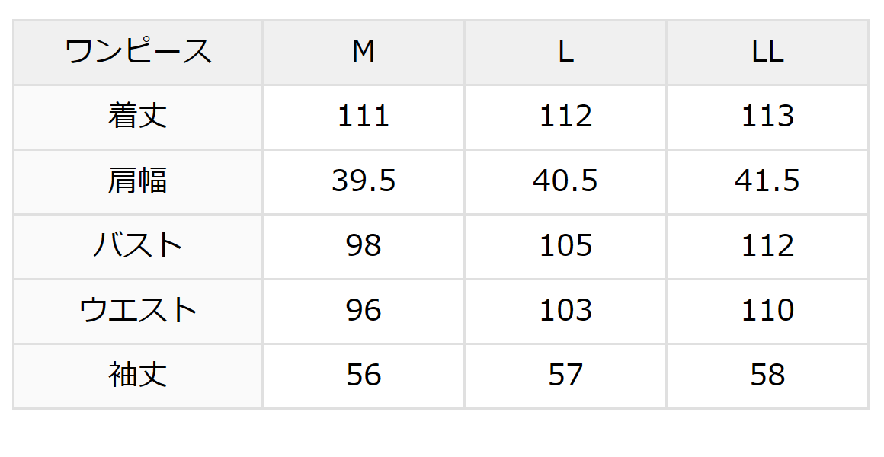Select the M size column header
Viewport: 884px width, 457px height.
tap(364, 52)
